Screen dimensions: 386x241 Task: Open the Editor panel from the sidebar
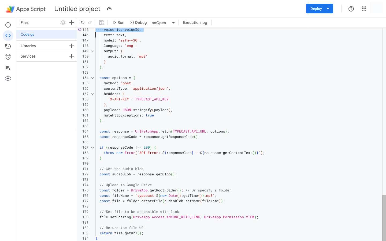[x=8, y=35]
